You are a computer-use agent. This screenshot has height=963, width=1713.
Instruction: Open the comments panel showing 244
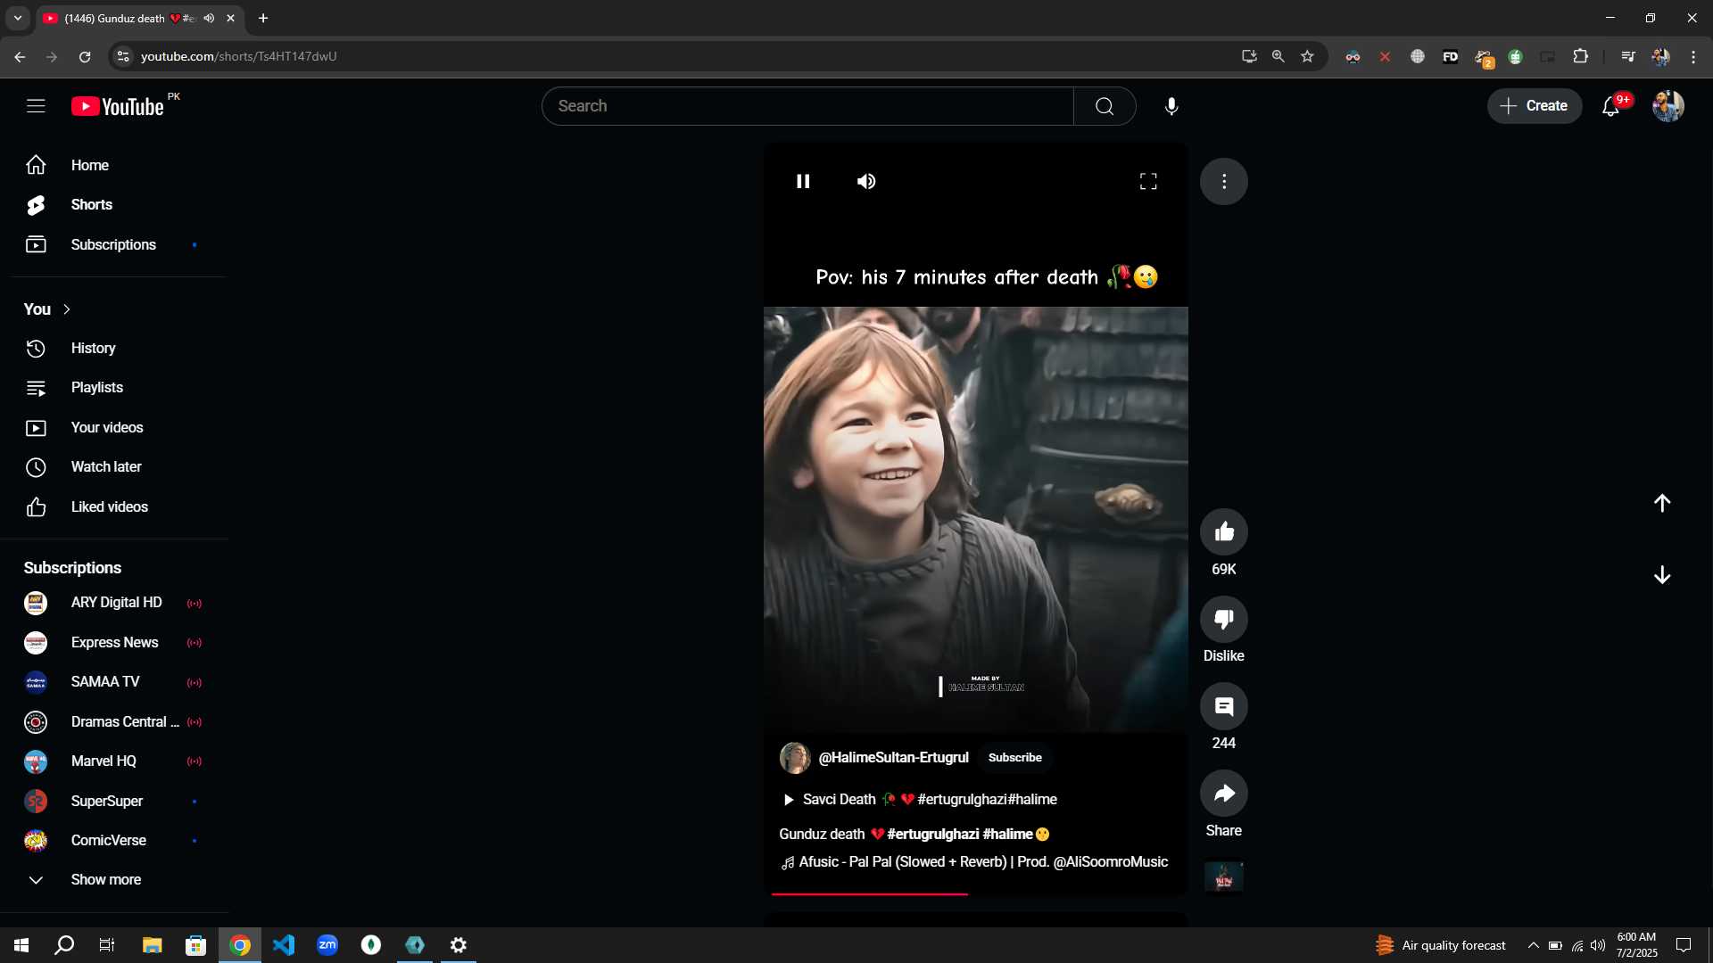(1224, 706)
